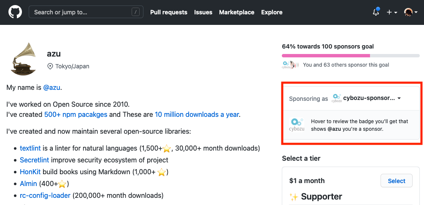
Task: Expand the plus create-new dropdown
Action: click(x=392, y=12)
